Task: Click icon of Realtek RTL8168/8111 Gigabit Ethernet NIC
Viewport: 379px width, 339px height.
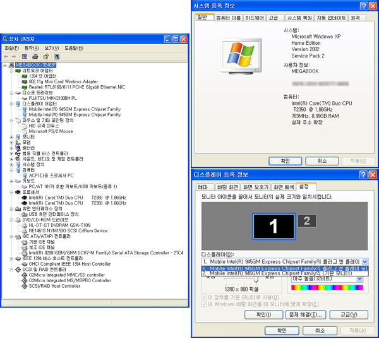Action: click(x=24, y=87)
